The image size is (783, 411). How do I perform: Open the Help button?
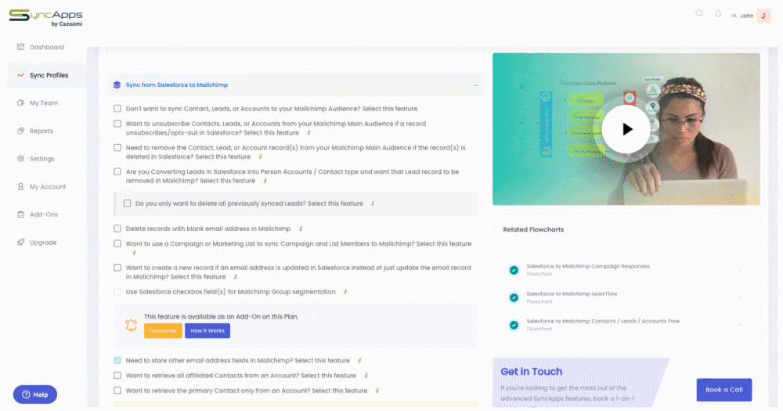[x=35, y=395]
